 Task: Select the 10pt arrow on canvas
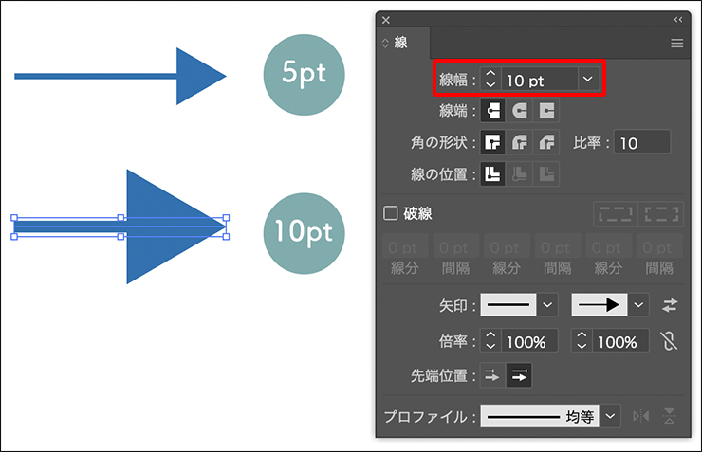120,226
